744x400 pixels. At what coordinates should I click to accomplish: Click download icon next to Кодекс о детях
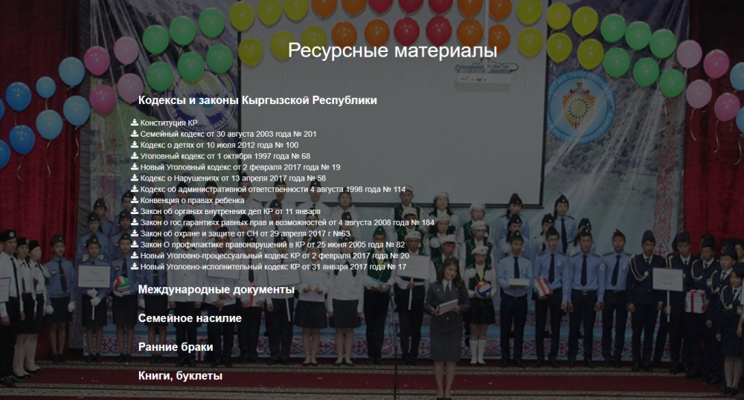coord(135,145)
